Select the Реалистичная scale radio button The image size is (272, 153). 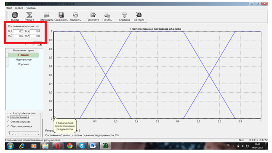(x=8, y=117)
